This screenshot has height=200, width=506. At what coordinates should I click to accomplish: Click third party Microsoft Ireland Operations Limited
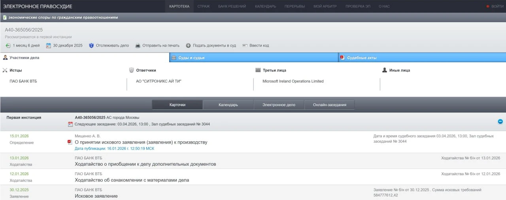[x=293, y=81]
